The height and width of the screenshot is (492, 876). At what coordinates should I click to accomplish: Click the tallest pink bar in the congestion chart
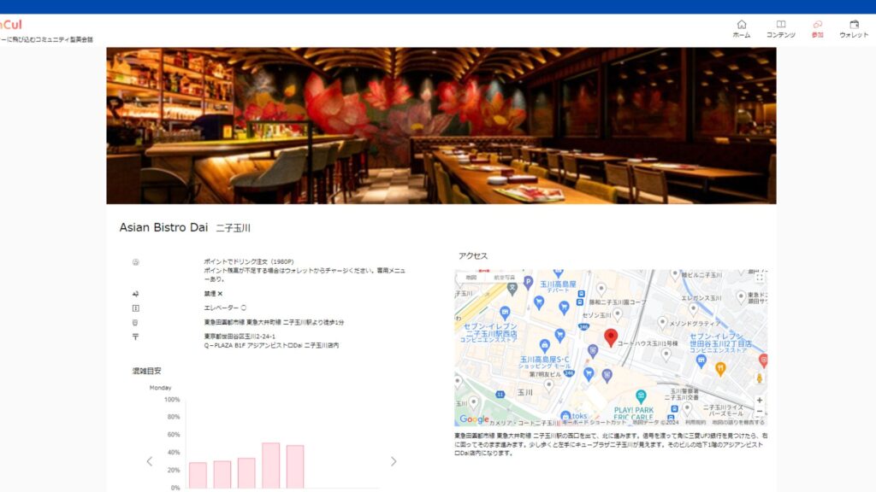[271, 466]
